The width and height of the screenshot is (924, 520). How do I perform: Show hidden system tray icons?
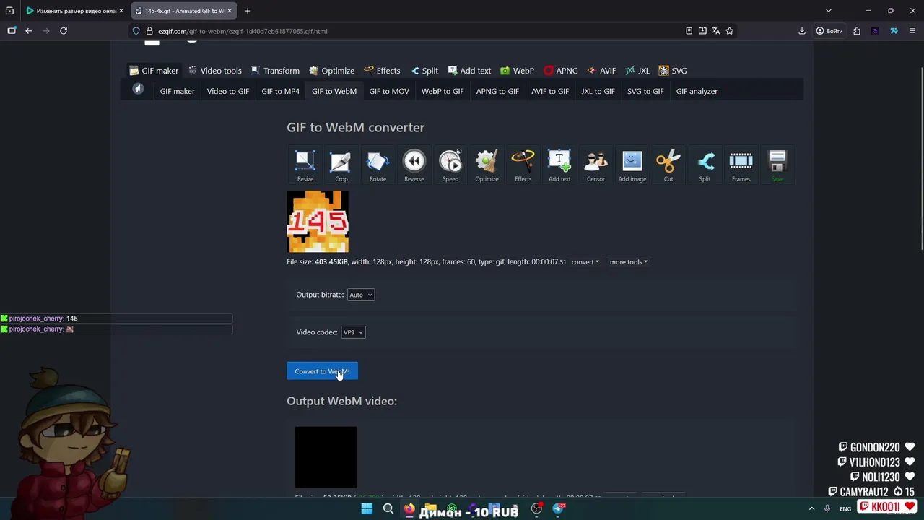pos(811,509)
